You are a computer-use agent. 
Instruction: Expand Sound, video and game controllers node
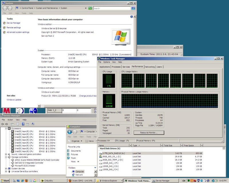tap(6, 154)
